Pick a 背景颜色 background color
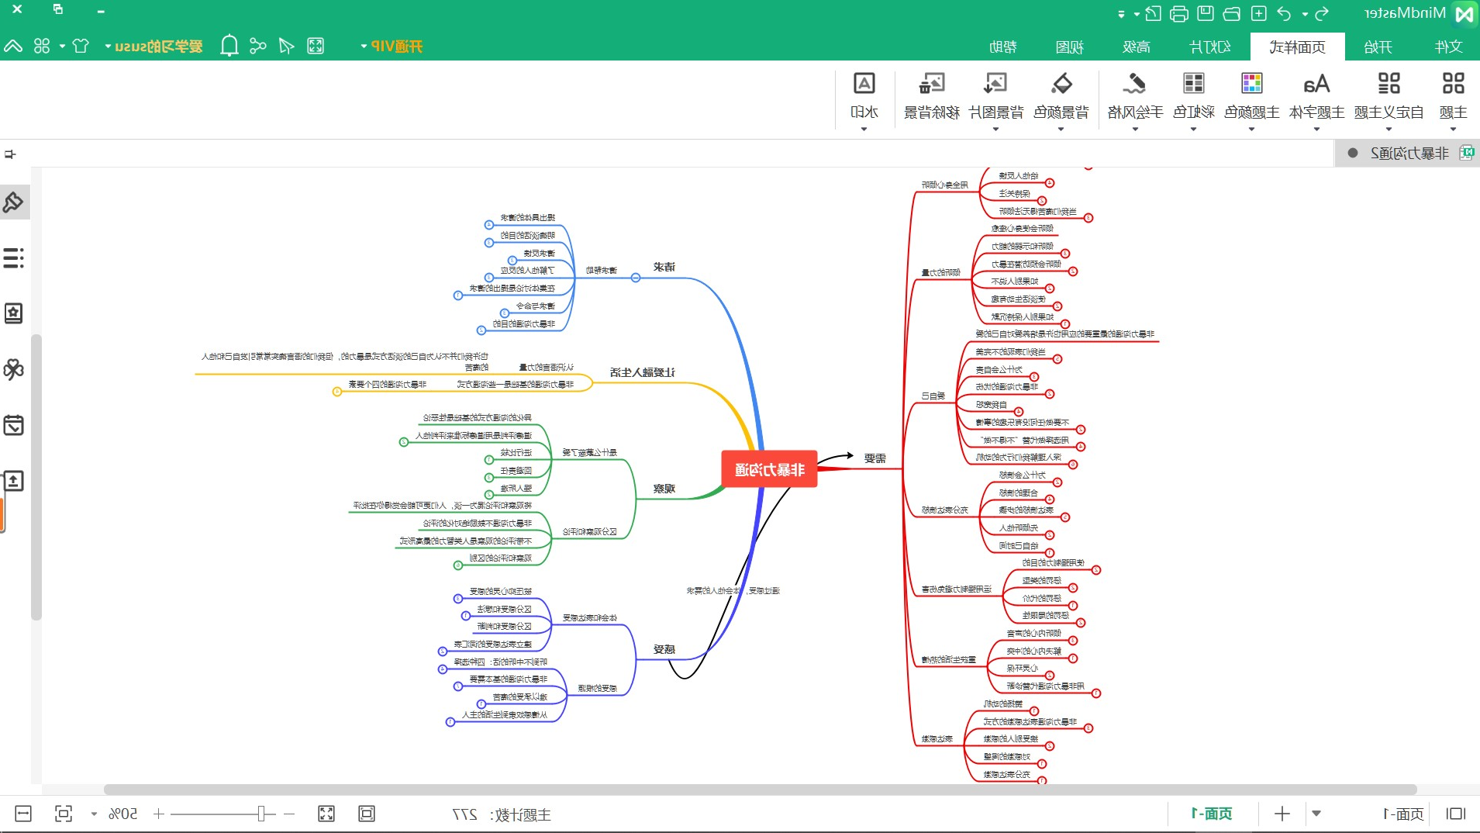 click(1061, 100)
